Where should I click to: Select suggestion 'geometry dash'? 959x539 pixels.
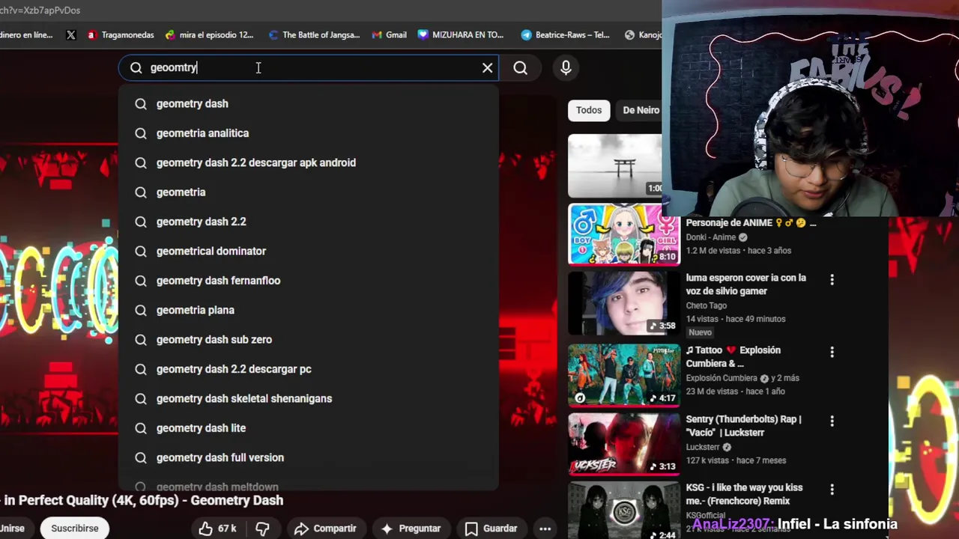click(308, 104)
